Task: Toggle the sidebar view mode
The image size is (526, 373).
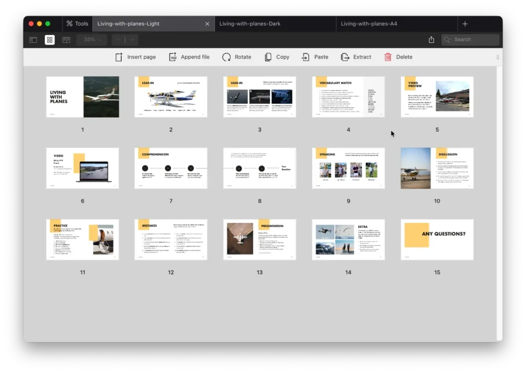Action: 33,40
